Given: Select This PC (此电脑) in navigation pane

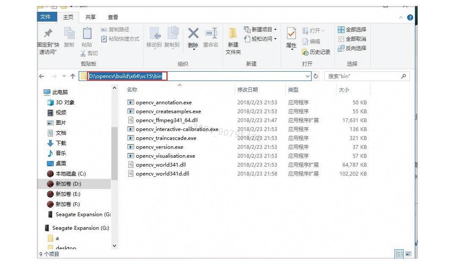Looking at the screenshot, I should (x=56, y=92).
